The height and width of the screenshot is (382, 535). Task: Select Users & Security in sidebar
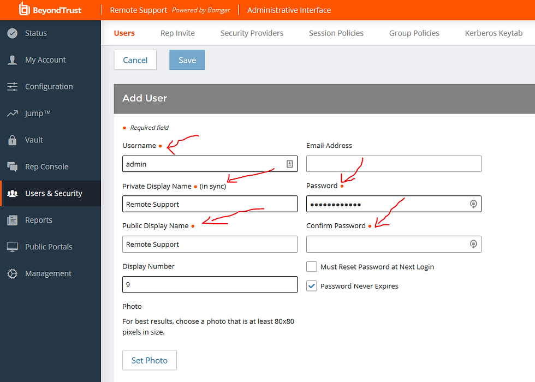[x=50, y=193]
